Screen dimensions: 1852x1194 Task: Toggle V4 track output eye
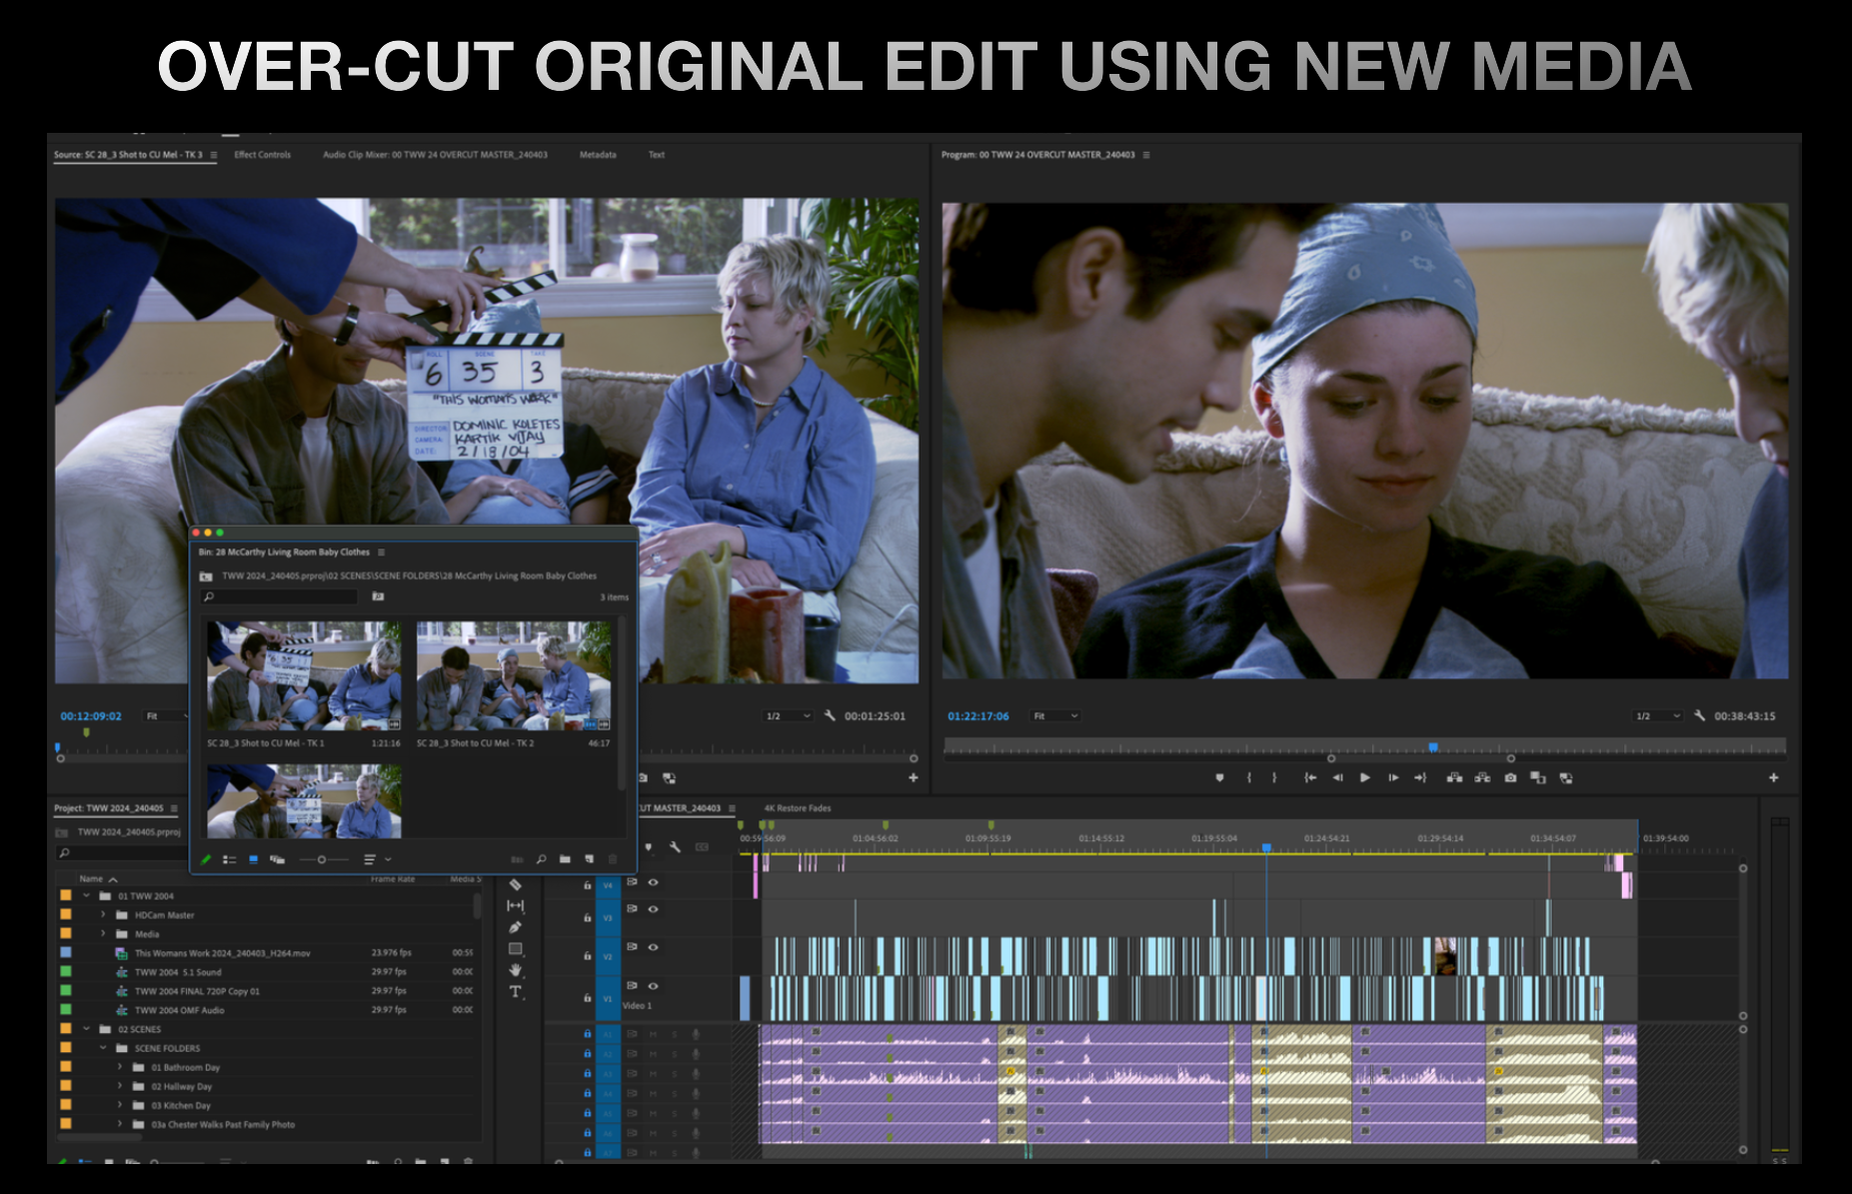click(653, 882)
